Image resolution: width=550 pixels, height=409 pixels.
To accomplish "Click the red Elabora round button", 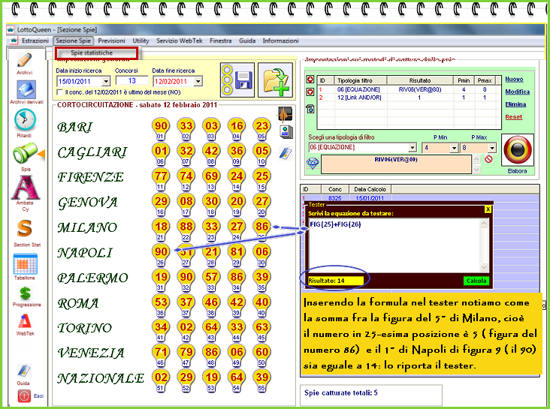I will 518,149.
